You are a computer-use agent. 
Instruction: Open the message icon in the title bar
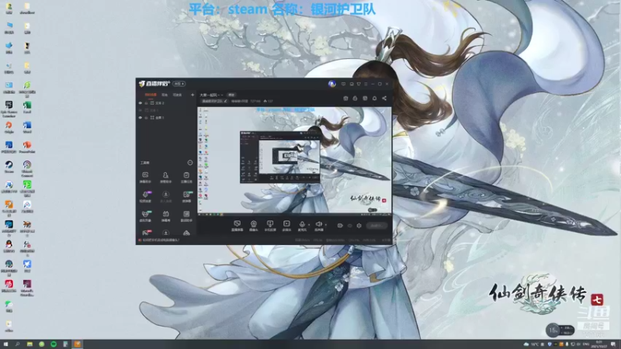[343, 84]
